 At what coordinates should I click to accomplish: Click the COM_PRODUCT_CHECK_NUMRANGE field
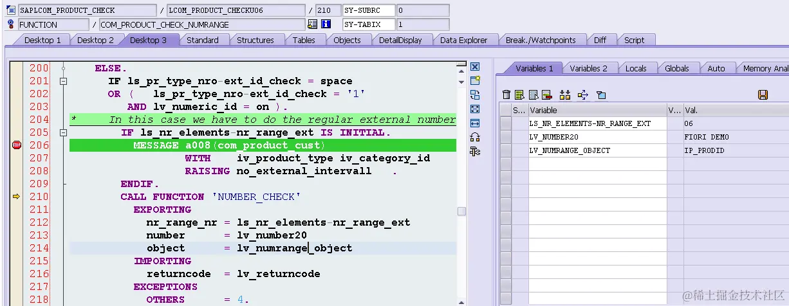coord(203,24)
